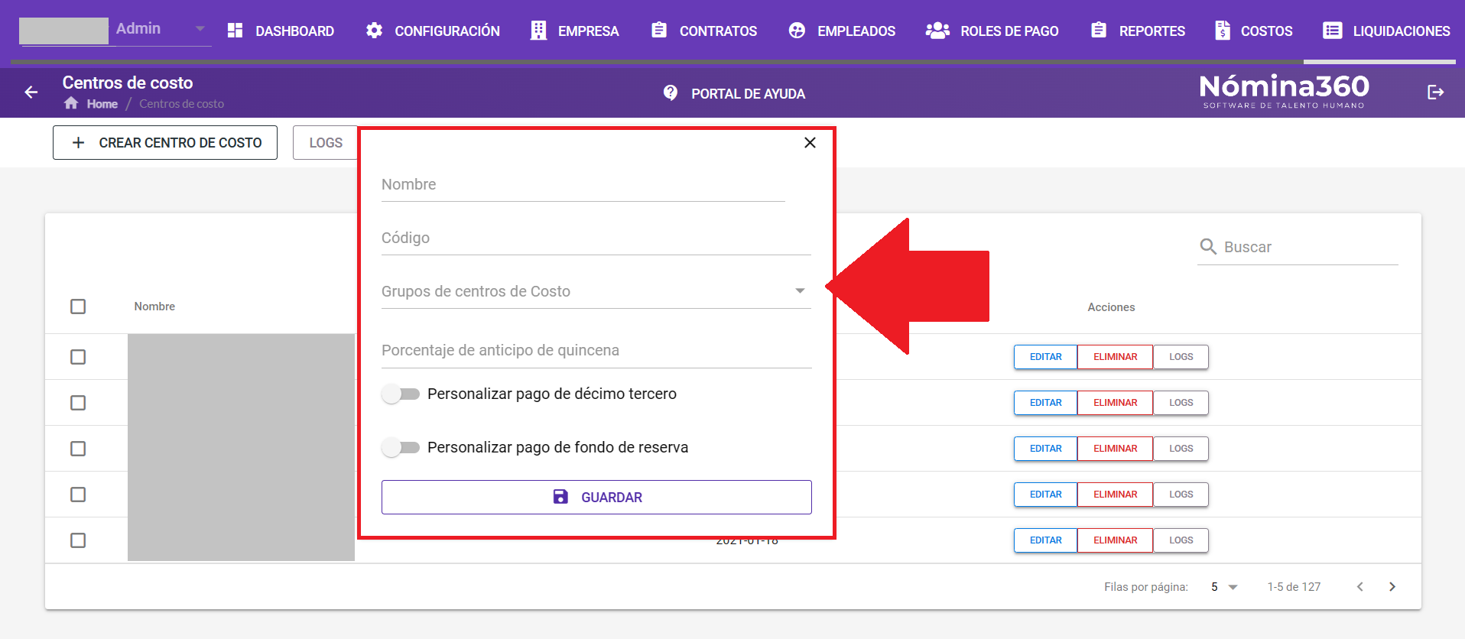Toggle Personalizar pago de fondo de reserva
The image size is (1465, 639).
(x=401, y=448)
